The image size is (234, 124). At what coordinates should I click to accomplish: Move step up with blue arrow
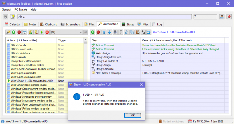[104, 32]
